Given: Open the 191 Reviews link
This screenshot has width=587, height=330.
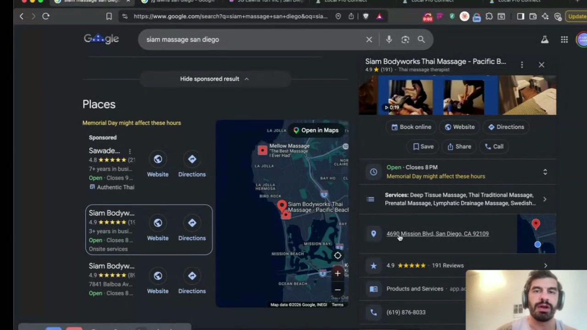Looking at the screenshot, I should coord(448,265).
